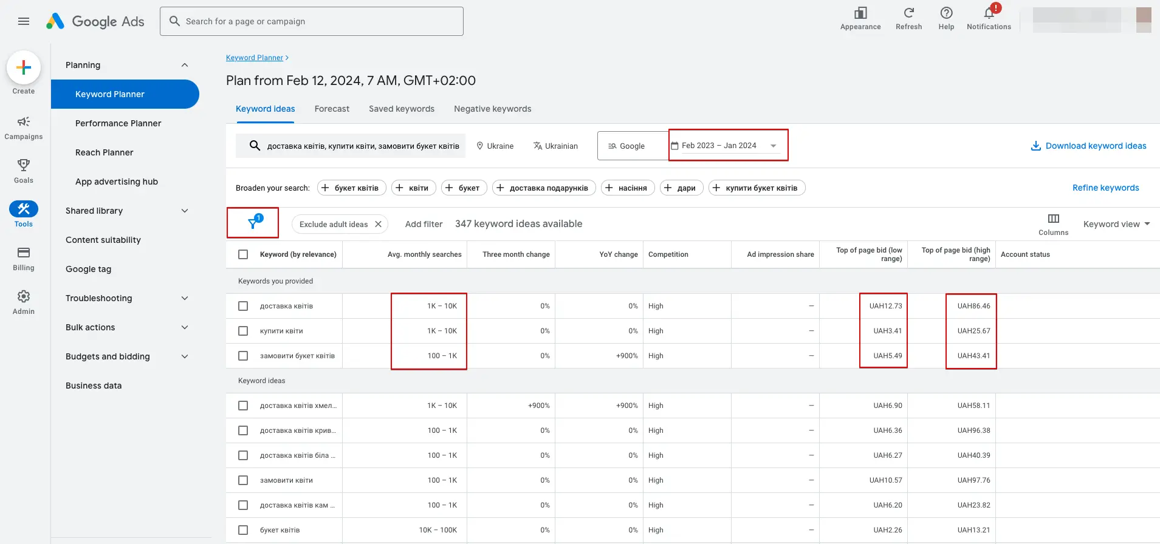Expand Budgets and bidding section
The image size is (1160, 544).
pos(185,356)
